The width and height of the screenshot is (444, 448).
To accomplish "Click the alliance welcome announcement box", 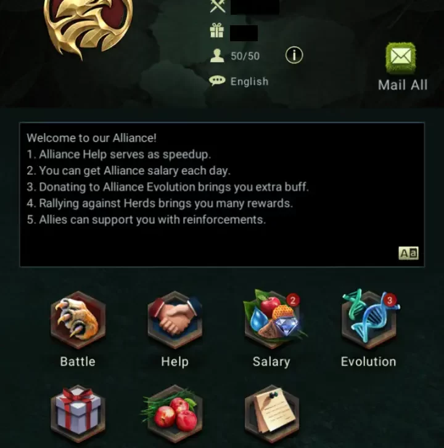I will coord(222,194).
